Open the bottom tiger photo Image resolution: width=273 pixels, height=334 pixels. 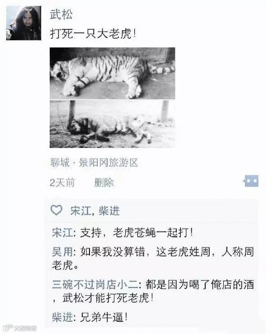point(113,124)
